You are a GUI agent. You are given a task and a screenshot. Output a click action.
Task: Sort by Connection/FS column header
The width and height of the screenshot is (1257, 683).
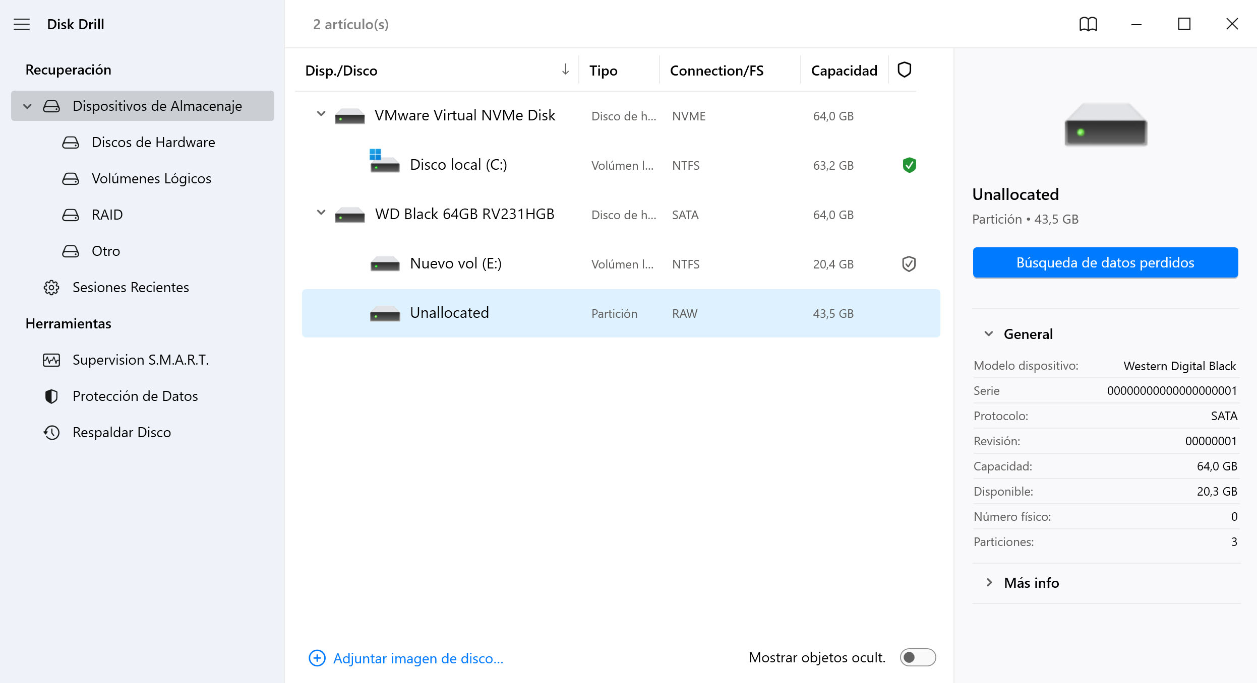(716, 71)
